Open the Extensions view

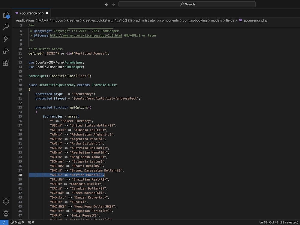[x=6, y=63]
